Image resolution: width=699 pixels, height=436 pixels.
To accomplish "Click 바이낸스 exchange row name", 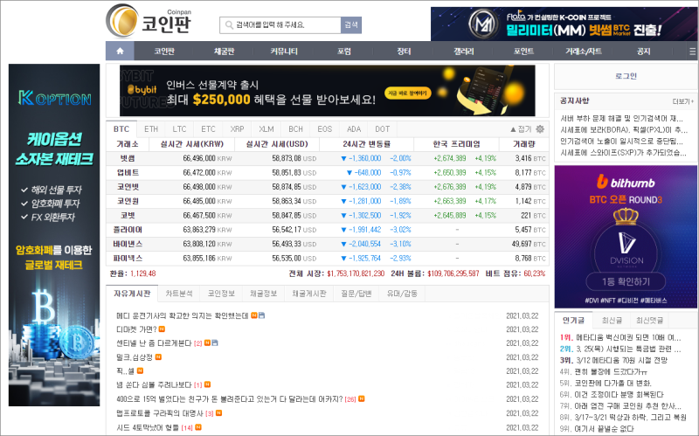I will tap(128, 244).
